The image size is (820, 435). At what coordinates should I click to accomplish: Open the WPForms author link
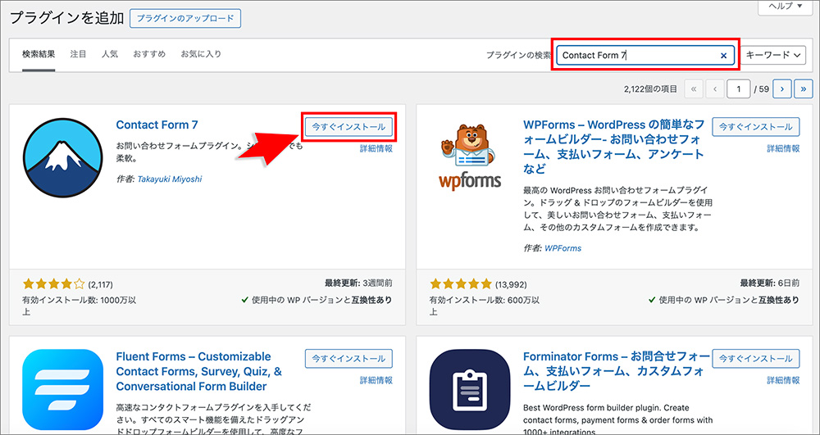point(563,248)
